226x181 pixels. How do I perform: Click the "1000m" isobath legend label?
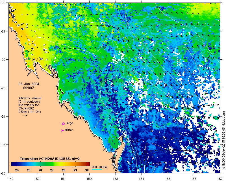(103, 167)
